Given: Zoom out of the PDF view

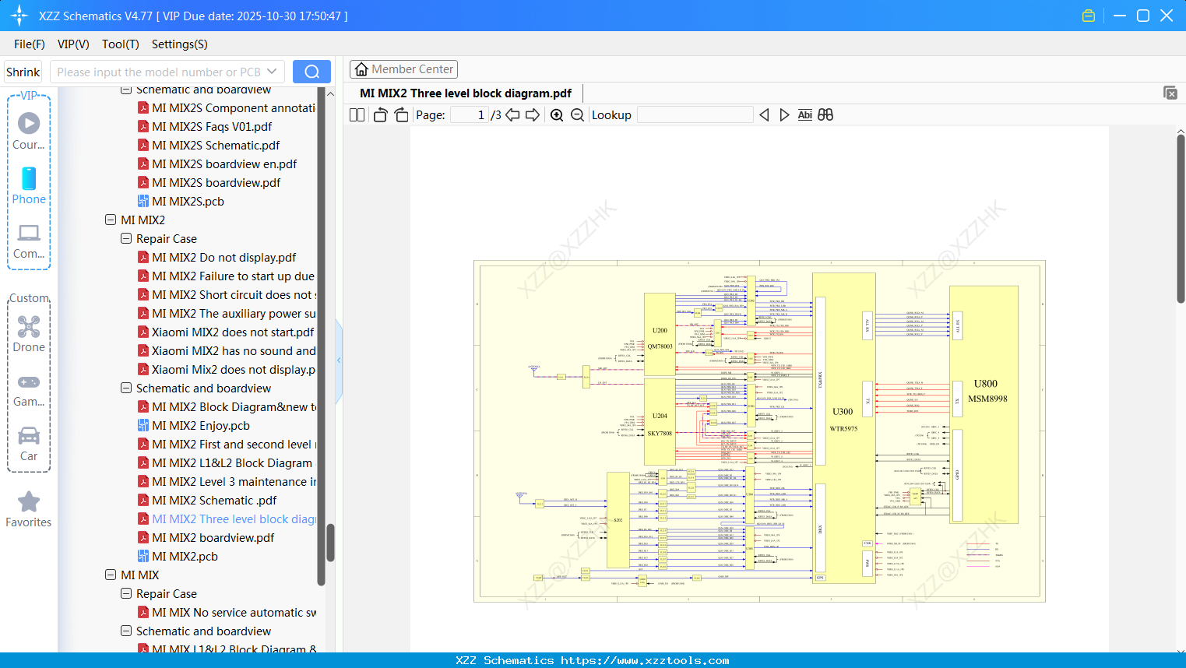Looking at the screenshot, I should pos(576,114).
